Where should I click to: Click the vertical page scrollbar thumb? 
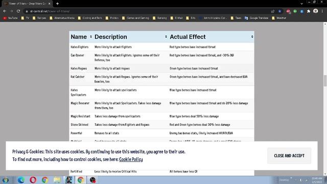(x=325, y=80)
